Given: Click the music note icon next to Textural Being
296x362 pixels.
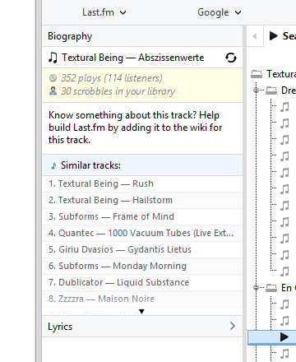Looking at the screenshot, I should [x=53, y=58].
